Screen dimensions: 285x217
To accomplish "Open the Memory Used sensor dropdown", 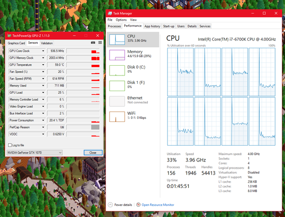I will click(43, 85).
